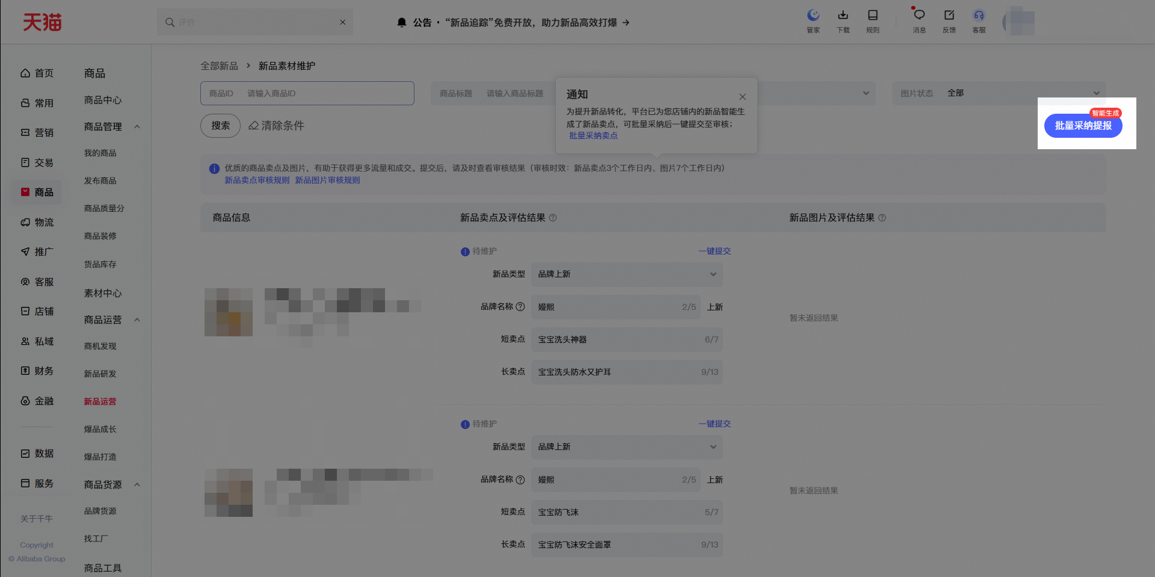
Task: Open 私域 in left sidebar
Action: (37, 342)
